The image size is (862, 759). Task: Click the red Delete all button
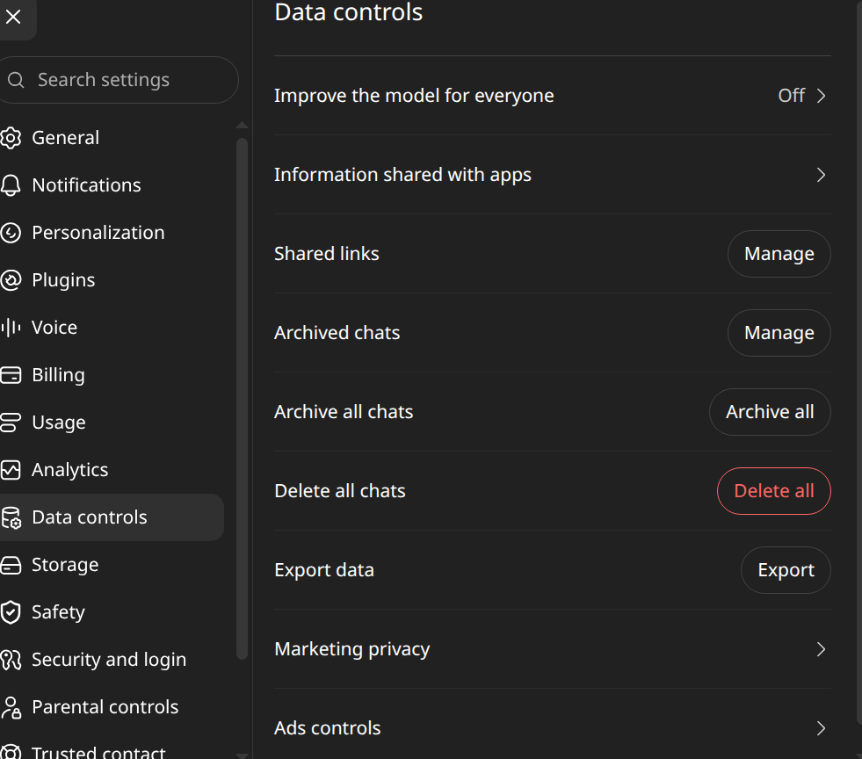coord(773,491)
